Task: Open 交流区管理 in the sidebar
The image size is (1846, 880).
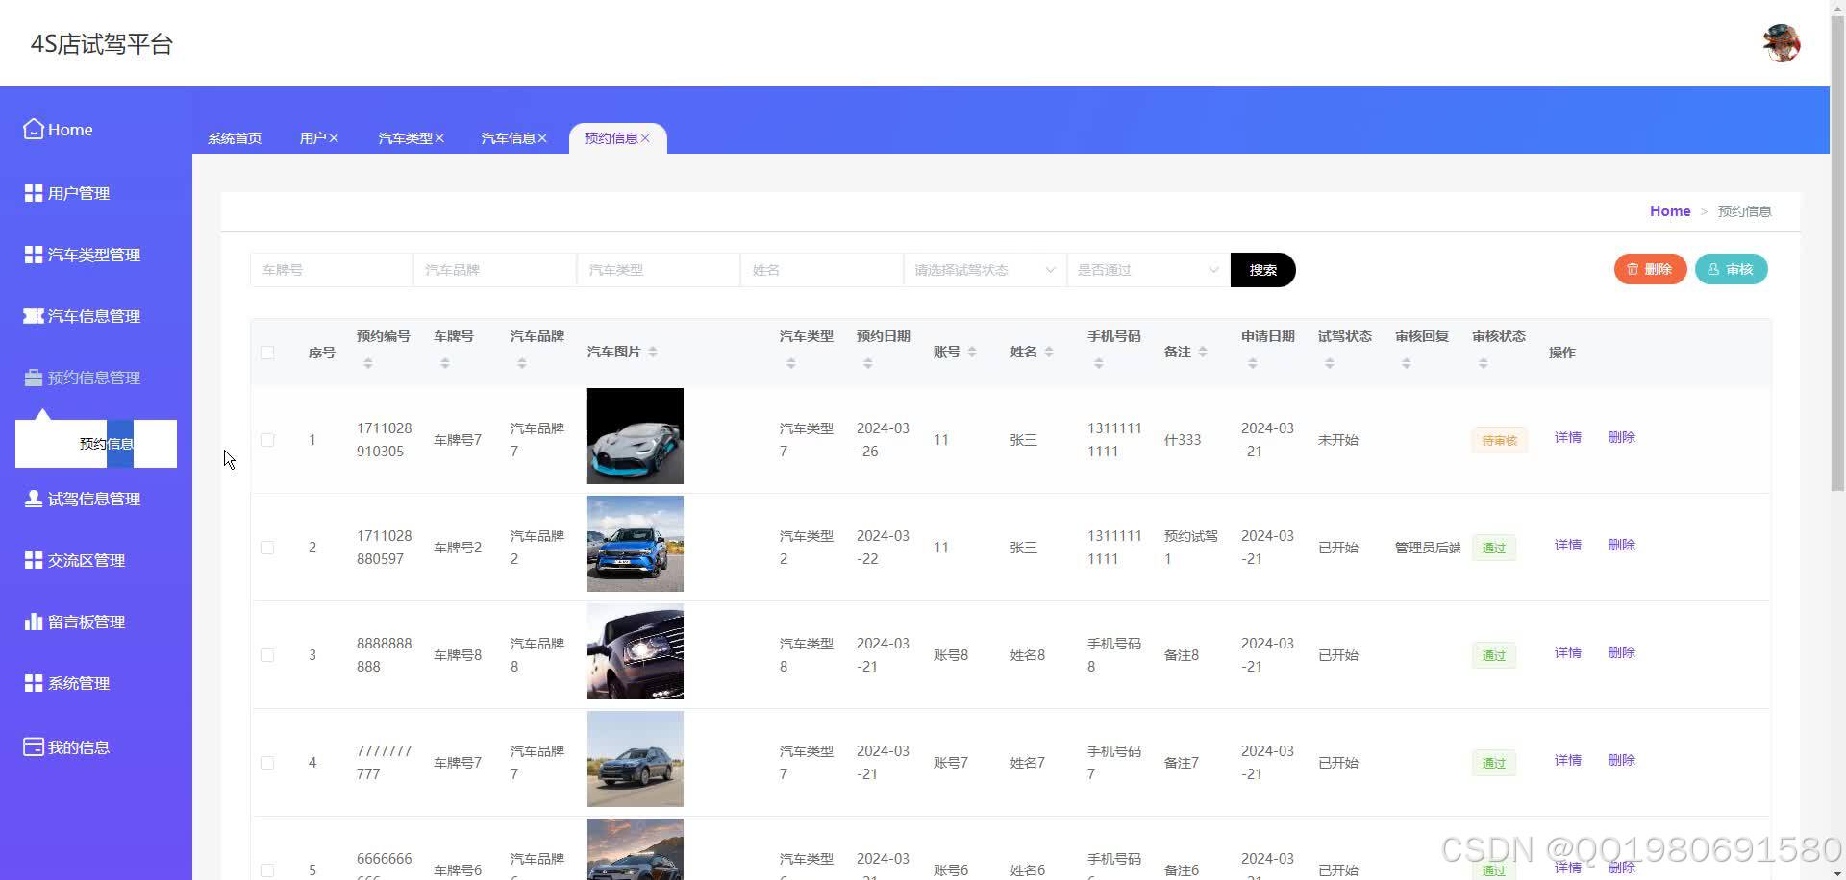Action: coord(74,560)
